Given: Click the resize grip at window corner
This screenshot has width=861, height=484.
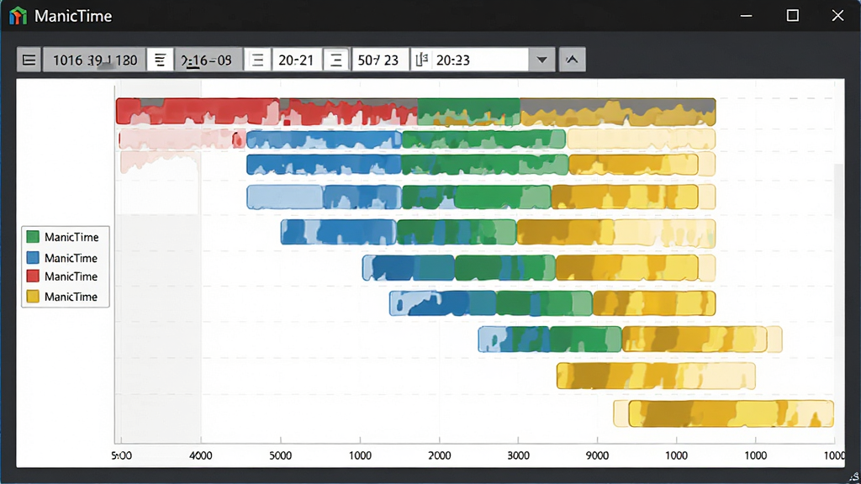Looking at the screenshot, I should pyautogui.click(x=854, y=477).
